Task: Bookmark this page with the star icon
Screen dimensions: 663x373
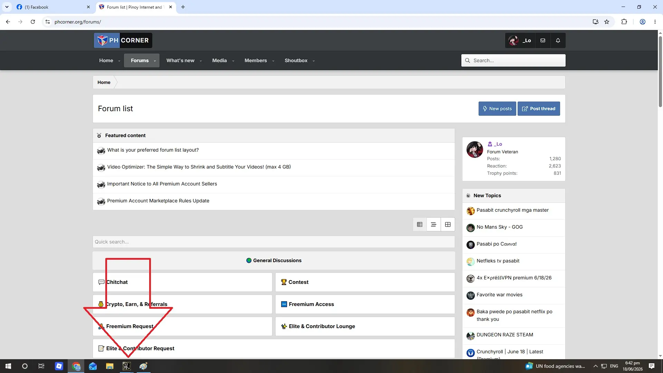Action: [607, 22]
